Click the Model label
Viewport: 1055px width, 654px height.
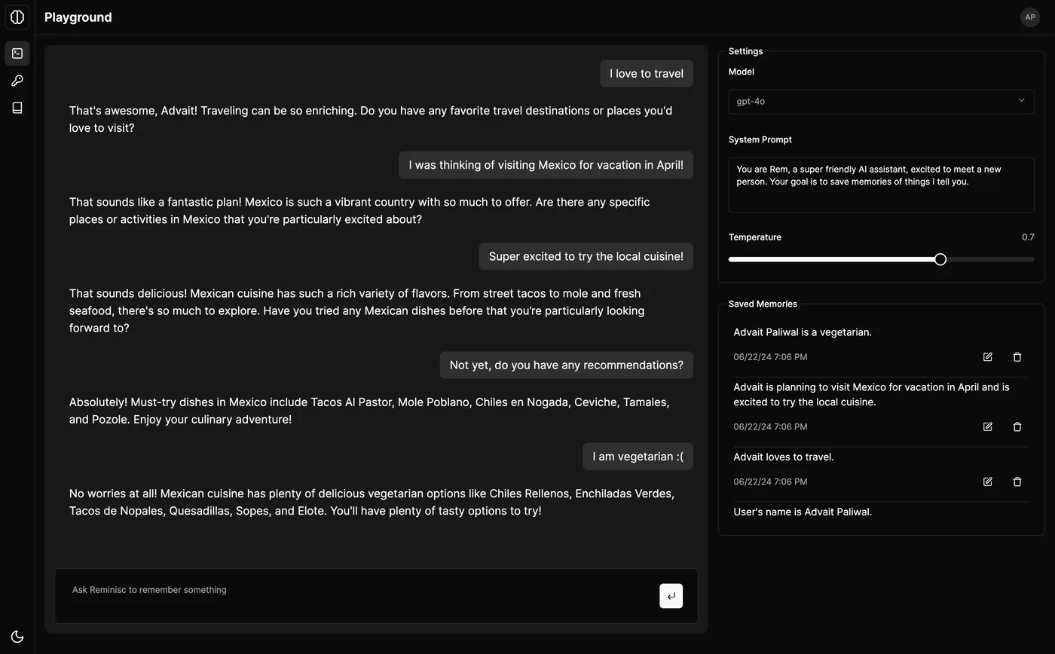point(741,72)
